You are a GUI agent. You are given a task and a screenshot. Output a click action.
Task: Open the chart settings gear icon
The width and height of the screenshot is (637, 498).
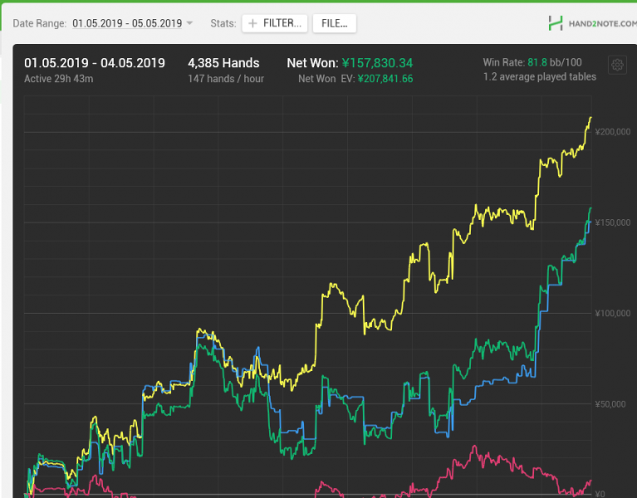click(617, 66)
